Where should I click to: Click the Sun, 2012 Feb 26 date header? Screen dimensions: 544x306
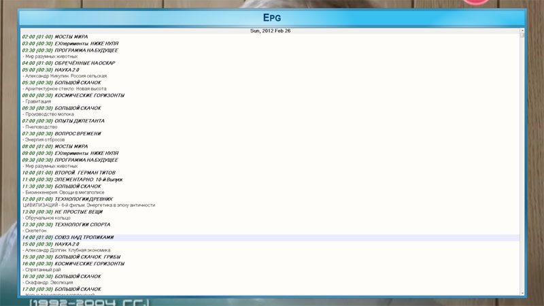[270, 31]
